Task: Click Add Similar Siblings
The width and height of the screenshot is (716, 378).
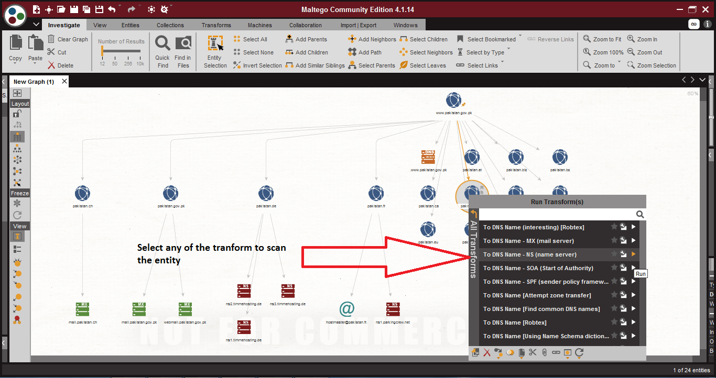Action: point(315,65)
